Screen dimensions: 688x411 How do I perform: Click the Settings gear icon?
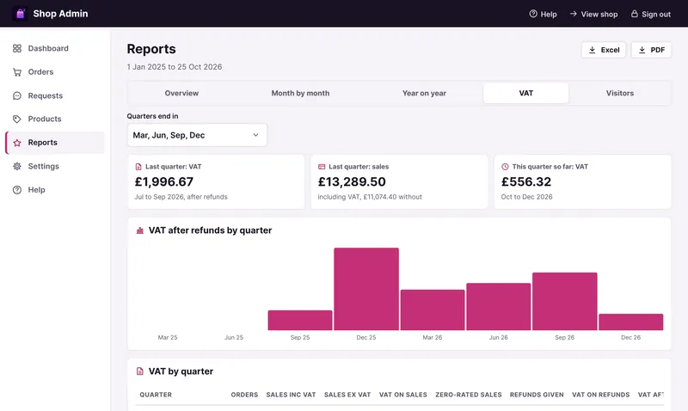click(x=17, y=166)
